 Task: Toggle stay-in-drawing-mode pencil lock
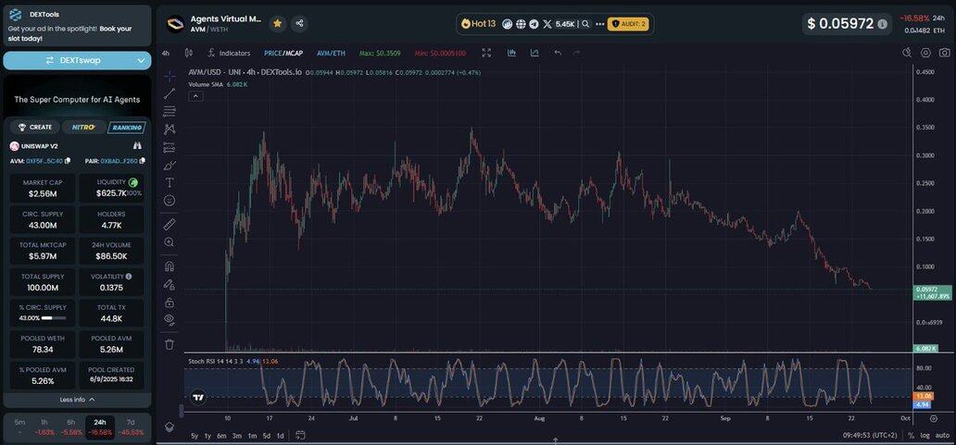(x=170, y=284)
